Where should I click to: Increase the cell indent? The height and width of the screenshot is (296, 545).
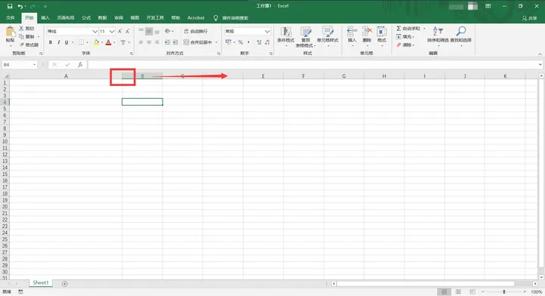(x=175, y=42)
